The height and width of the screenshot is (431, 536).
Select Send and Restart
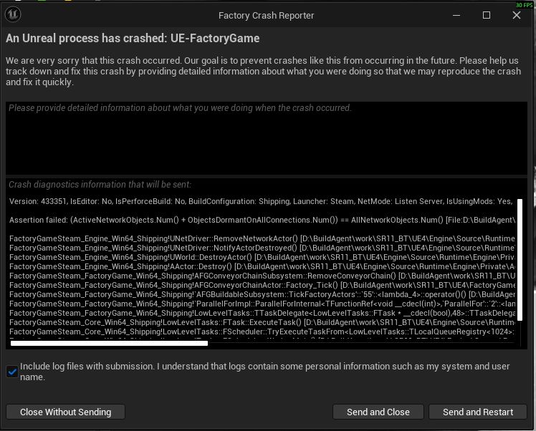click(478, 412)
